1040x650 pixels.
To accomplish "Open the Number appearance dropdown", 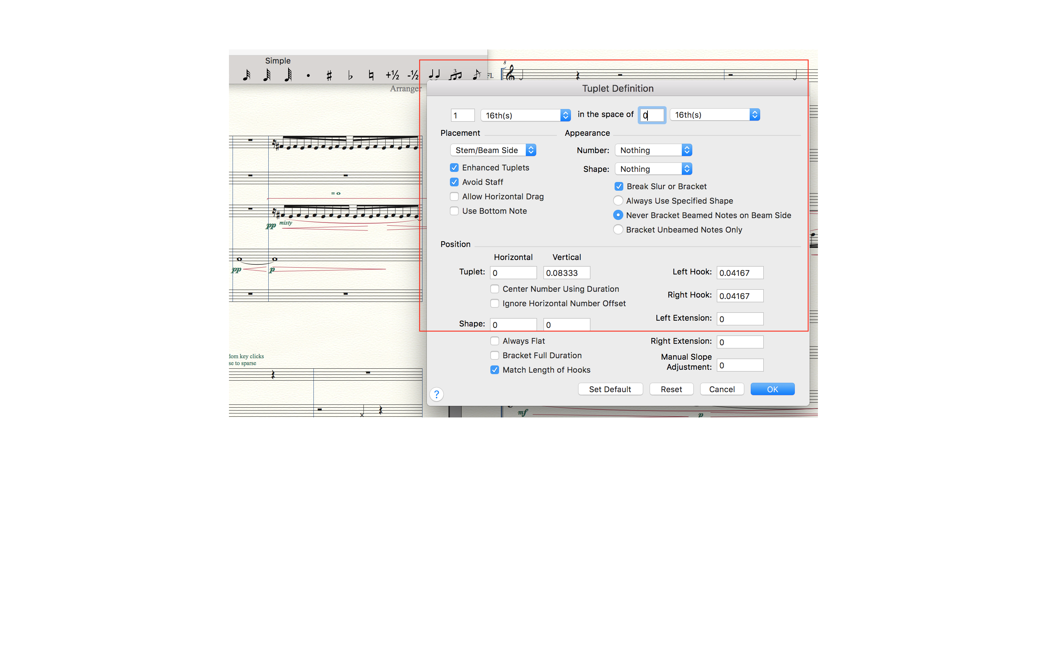I will coord(653,150).
